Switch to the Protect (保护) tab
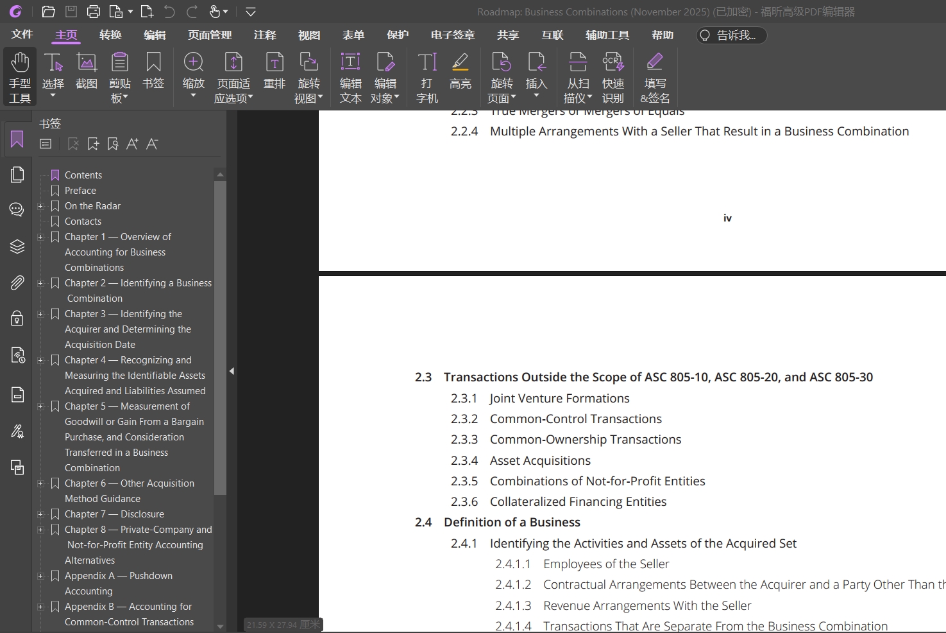The image size is (946, 633). coord(398,35)
